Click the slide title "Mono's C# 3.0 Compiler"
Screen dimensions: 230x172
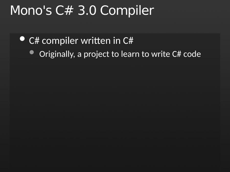(82, 10)
